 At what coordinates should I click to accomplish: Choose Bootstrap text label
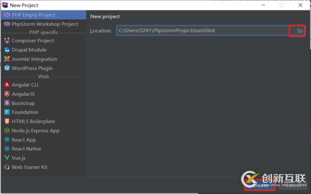(23, 103)
